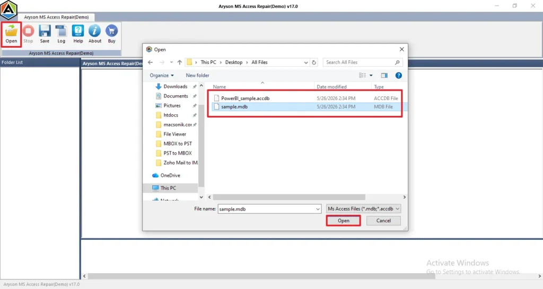Select htdocs folder in navigation pane
Viewport: 543px width, 289px height.
pyautogui.click(x=171, y=115)
